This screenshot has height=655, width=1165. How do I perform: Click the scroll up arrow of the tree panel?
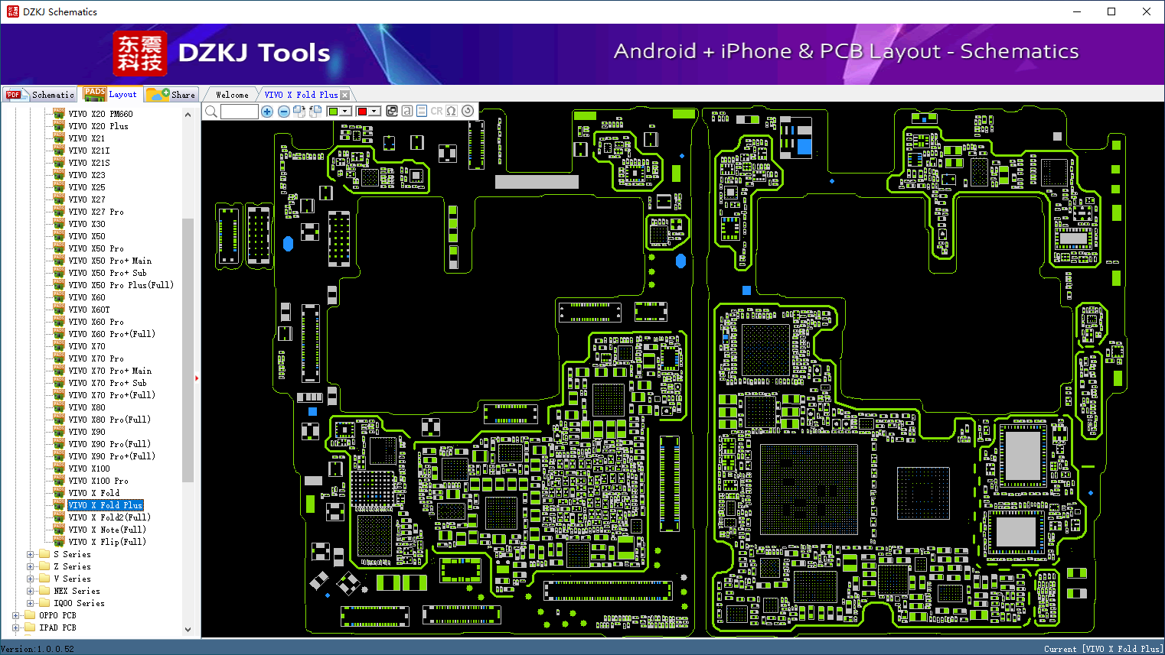click(188, 115)
